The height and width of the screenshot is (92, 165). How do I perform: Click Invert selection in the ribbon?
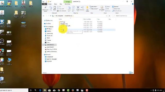click(x=117, y=11)
